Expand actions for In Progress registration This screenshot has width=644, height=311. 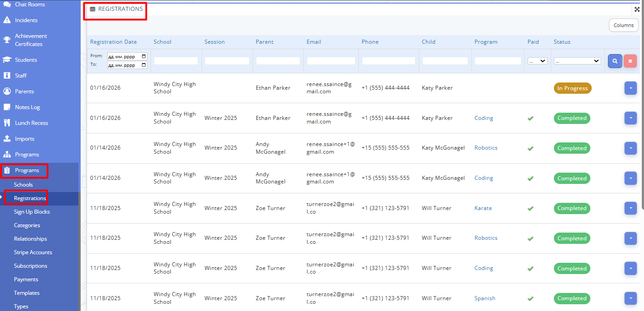(630, 88)
